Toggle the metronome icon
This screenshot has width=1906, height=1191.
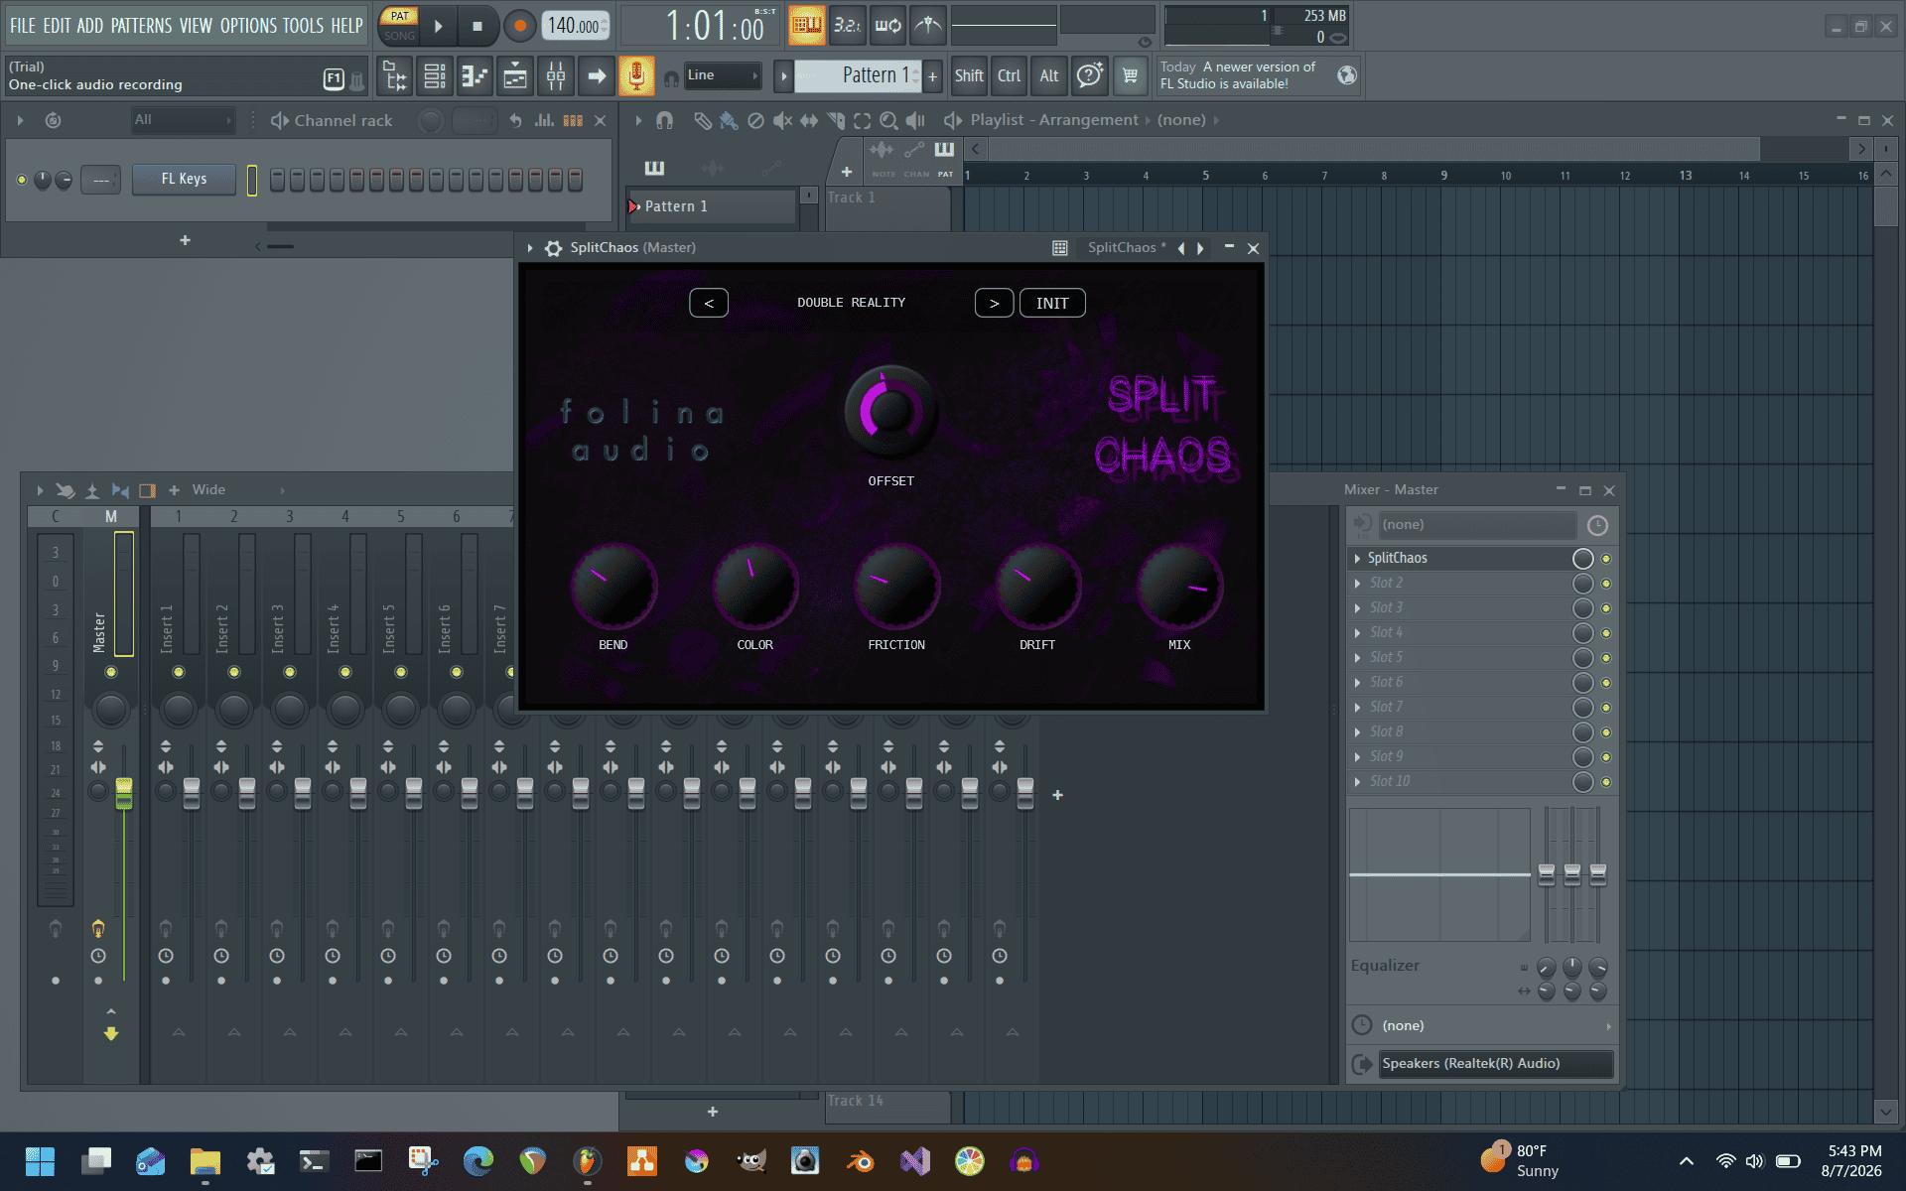928,26
